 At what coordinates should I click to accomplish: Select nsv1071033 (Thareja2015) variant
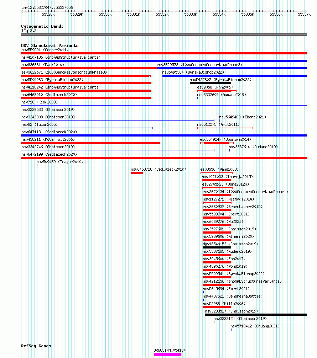[x=227, y=177]
